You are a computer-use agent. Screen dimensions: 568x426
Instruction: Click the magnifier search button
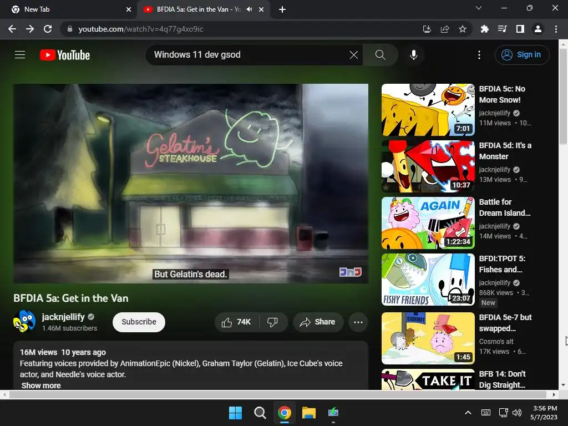pos(380,55)
